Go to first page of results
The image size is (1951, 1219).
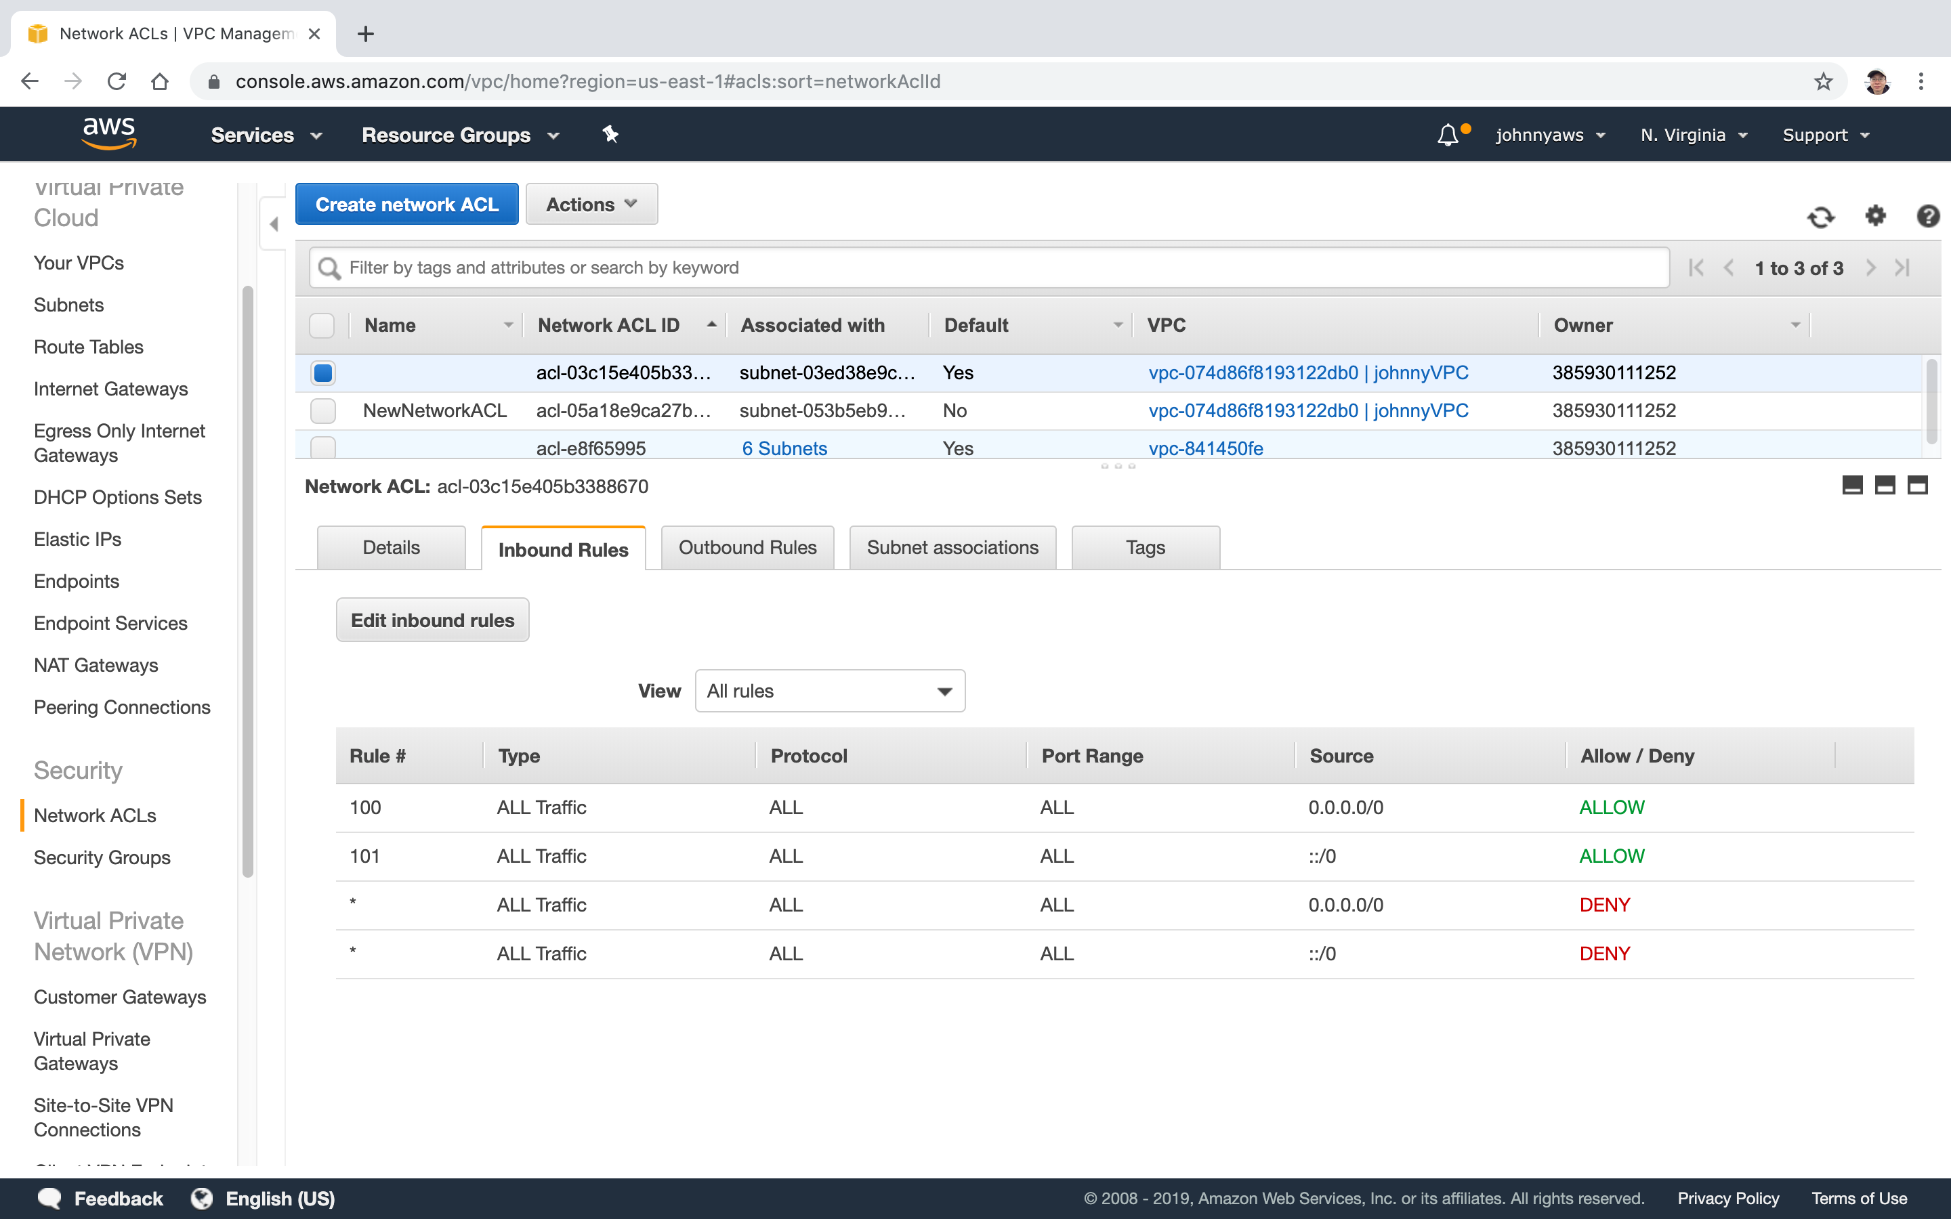1696,268
